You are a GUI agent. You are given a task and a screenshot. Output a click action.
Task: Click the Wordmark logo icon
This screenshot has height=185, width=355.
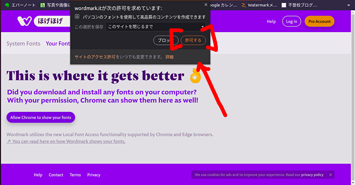[24, 21]
